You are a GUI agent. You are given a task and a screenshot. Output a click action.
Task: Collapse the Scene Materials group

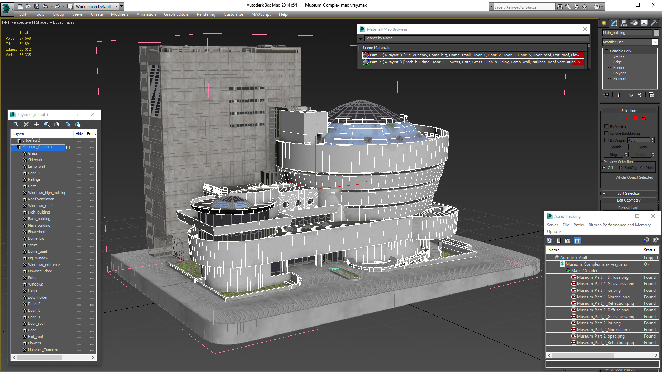coord(361,48)
